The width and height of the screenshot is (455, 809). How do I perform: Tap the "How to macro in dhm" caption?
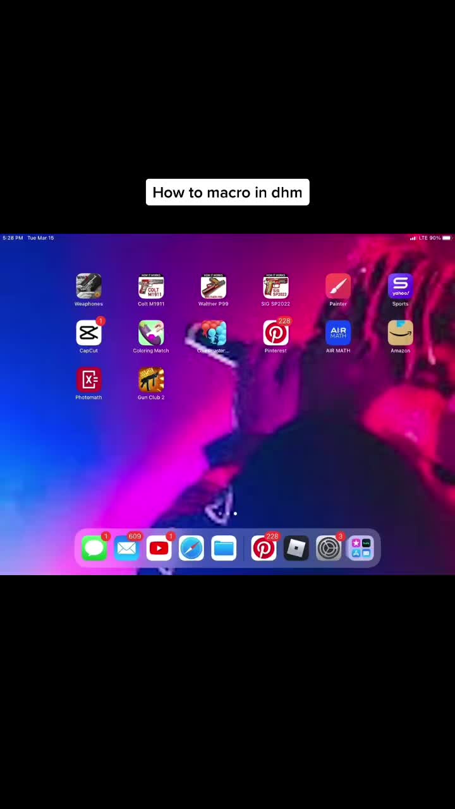227,192
